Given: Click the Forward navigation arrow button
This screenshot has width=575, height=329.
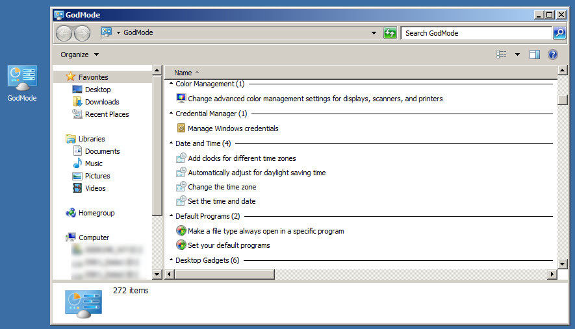Looking at the screenshot, I should 82,33.
